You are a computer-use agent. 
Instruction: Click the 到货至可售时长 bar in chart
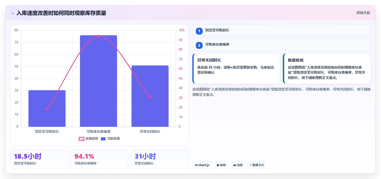click(47, 109)
